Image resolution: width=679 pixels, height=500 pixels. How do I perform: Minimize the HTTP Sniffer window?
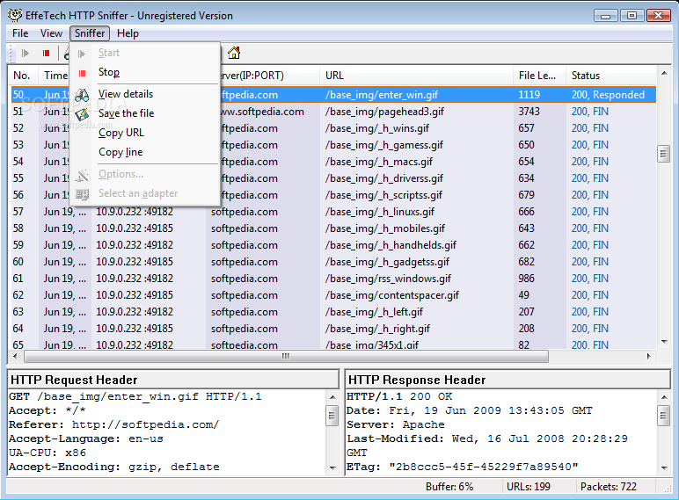coord(606,16)
